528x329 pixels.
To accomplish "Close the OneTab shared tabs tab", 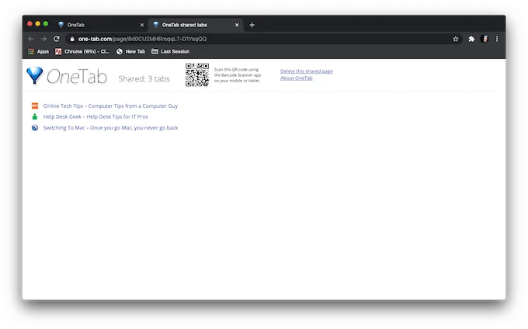I will (237, 25).
